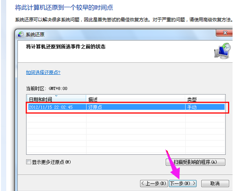The width and height of the screenshot is (233, 191).
Task: Click the 系统还原 window title text
Action: (35, 34)
